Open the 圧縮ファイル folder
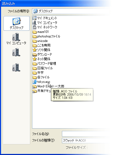Image resolution: width=114 pixels, height=155 pixels. (x=43, y=68)
